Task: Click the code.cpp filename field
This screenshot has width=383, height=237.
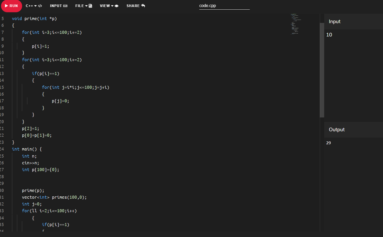Action: tap(224, 6)
